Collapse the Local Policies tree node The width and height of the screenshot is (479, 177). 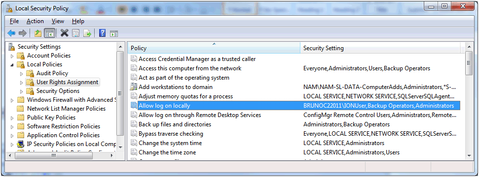pos(12,64)
